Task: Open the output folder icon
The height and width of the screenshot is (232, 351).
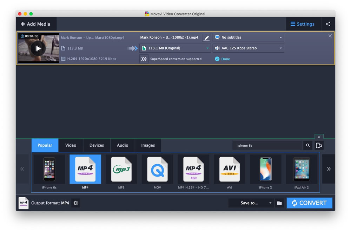Action: (279, 203)
